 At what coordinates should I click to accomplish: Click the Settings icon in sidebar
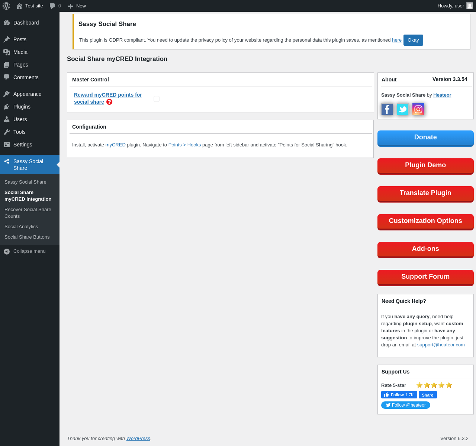pyautogui.click(x=7, y=145)
